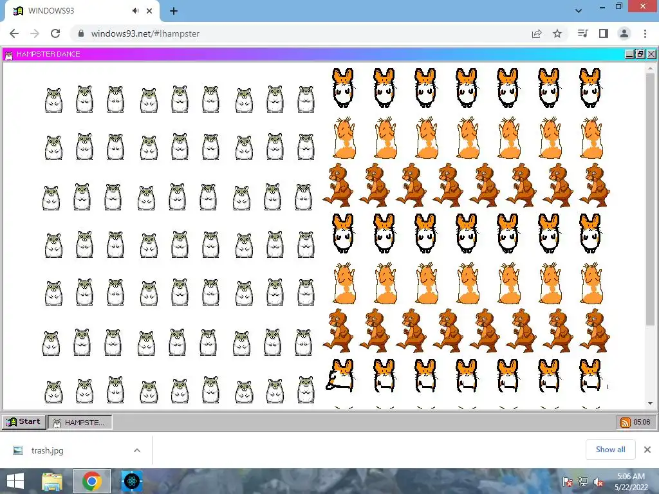The height and width of the screenshot is (494, 659).
Task: Click the first grey hamster in top row
Action: pos(54,100)
